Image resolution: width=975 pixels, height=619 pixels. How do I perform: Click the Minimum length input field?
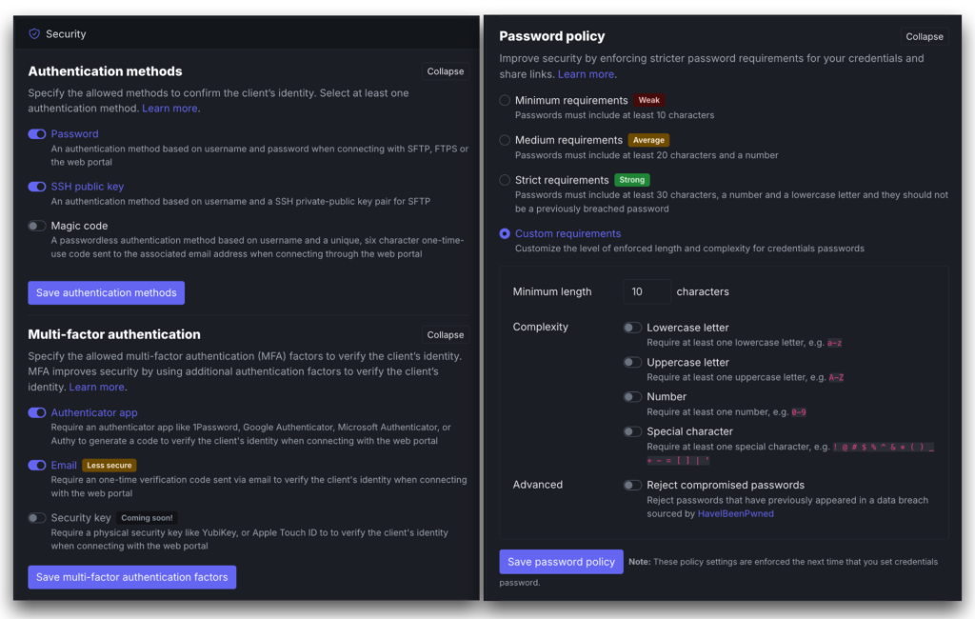(x=646, y=291)
